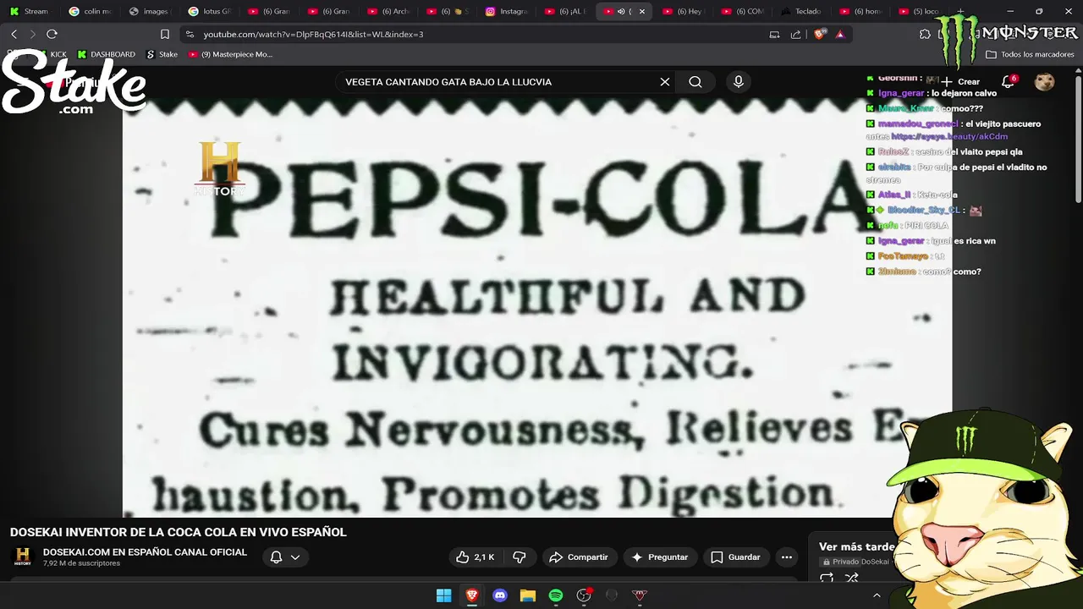
Task: Click Compartir button
Action: tap(579, 557)
